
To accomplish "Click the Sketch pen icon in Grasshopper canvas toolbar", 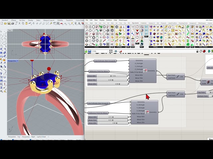I will click(120, 51).
